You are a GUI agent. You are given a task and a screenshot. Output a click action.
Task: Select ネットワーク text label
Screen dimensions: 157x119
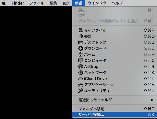point(95,73)
